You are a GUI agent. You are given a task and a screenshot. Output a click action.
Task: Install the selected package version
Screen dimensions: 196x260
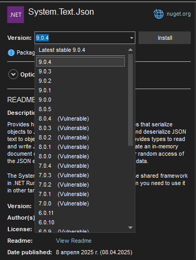[165, 38]
